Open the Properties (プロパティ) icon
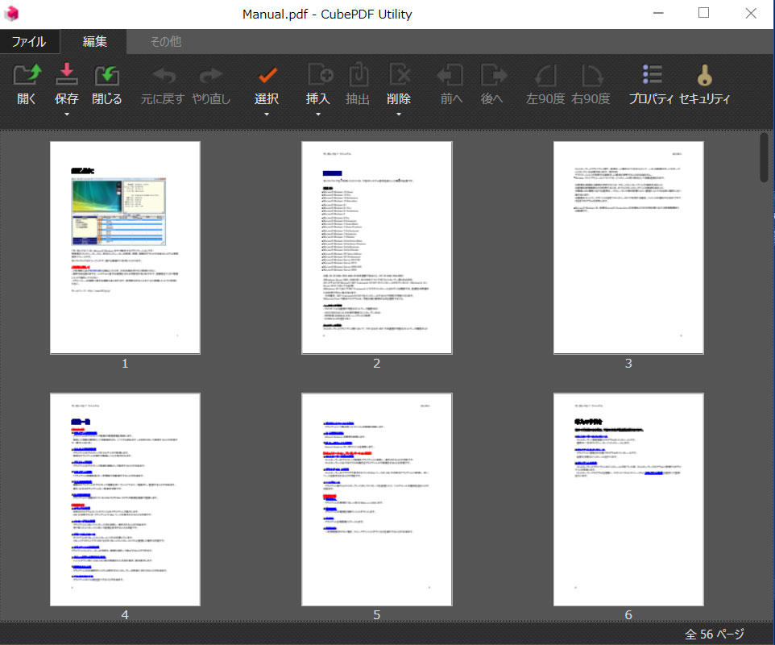The width and height of the screenshot is (775, 645). [651, 76]
